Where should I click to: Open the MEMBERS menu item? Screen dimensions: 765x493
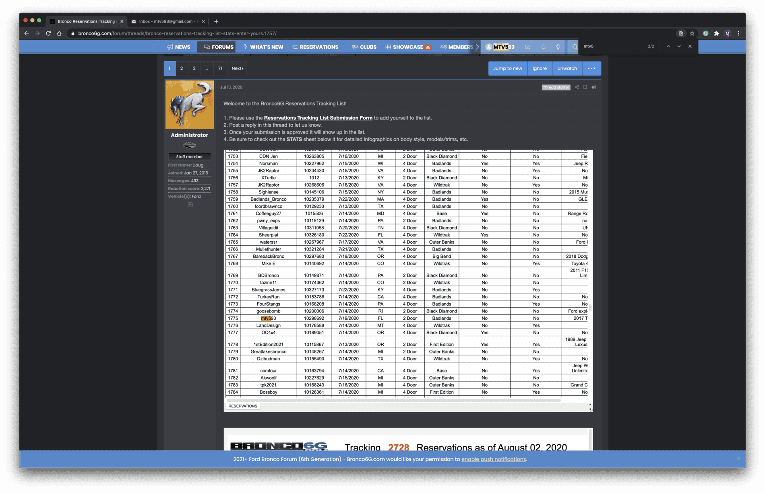pyautogui.click(x=457, y=47)
